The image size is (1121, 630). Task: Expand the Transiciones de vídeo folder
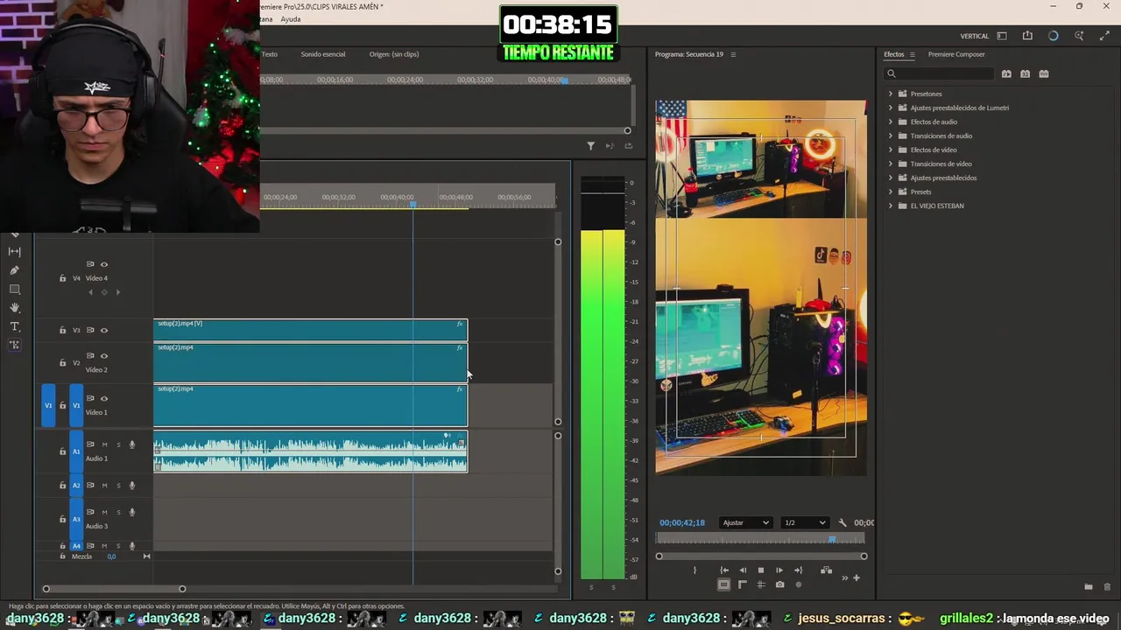891,164
